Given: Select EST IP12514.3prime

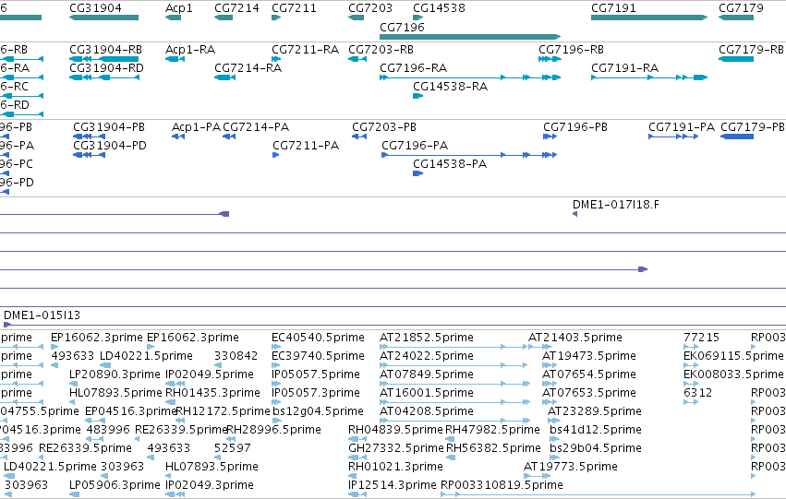Looking at the screenshot, I should click(x=393, y=484).
